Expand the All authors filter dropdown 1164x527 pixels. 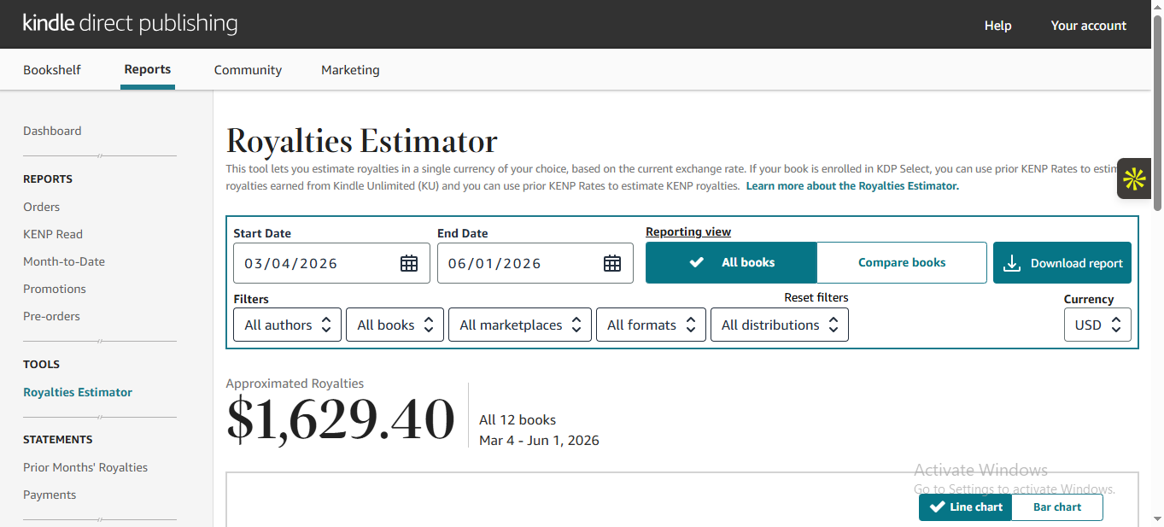[x=287, y=325]
